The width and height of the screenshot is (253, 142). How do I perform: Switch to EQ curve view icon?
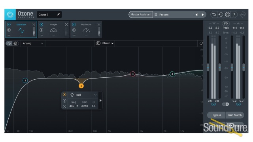pos(9,43)
